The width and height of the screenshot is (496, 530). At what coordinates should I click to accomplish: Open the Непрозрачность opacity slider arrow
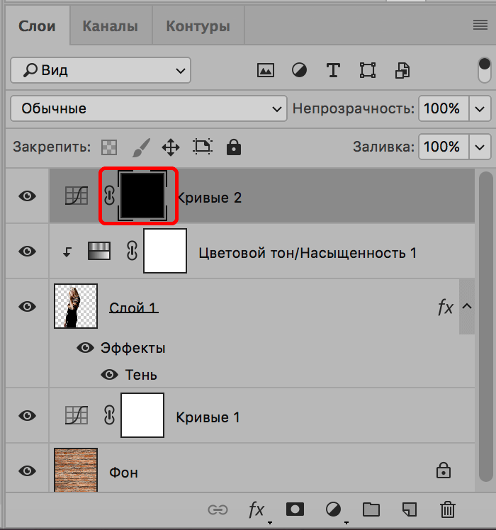point(480,108)
